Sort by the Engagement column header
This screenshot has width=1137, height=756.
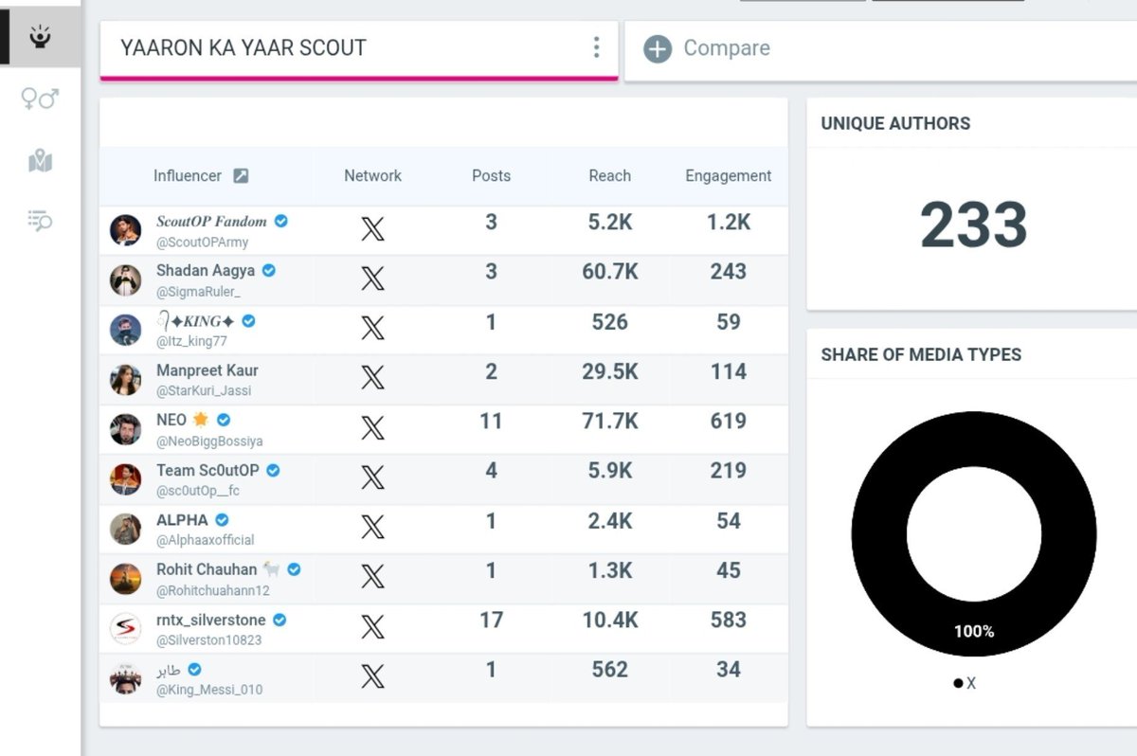point(728,175)
